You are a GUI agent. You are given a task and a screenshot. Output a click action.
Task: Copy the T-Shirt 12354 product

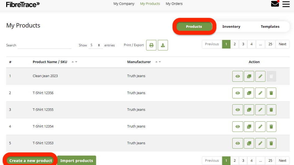pyautogui.click(x=249, y=126)
